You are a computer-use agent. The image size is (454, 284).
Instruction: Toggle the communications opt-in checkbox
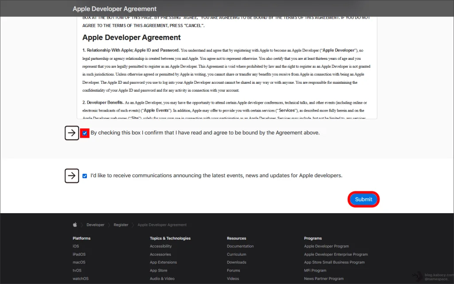85,176
